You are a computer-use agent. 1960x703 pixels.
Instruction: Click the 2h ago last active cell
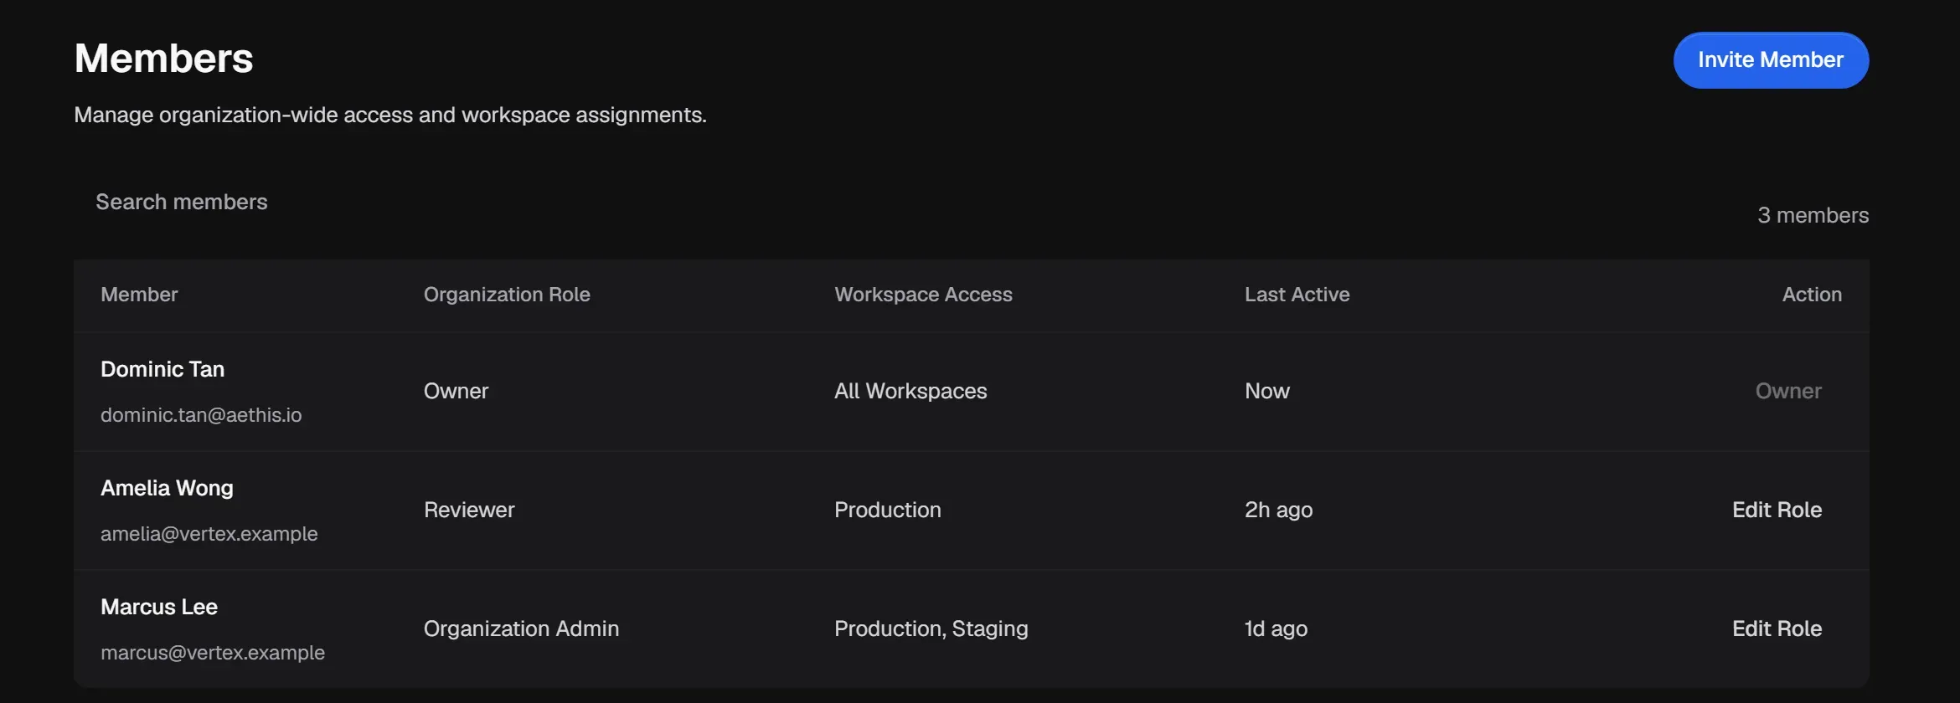pyautogui.click(x=1278, y=510)
